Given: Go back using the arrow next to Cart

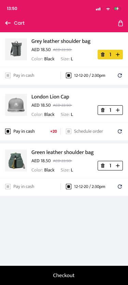Looking at the screenshot, I should (x=8, y=23).
